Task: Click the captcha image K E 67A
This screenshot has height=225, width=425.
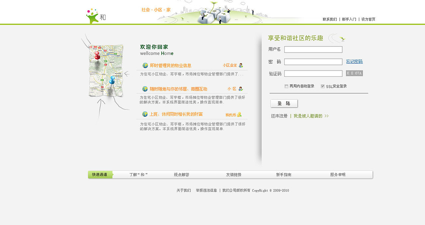Action: click(x=354, y=73)
